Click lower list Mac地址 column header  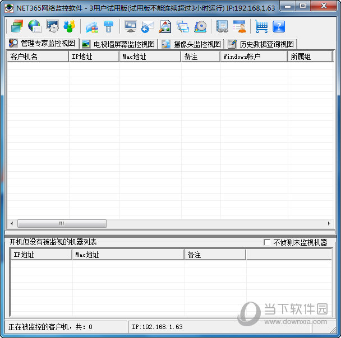coord(128,255)
